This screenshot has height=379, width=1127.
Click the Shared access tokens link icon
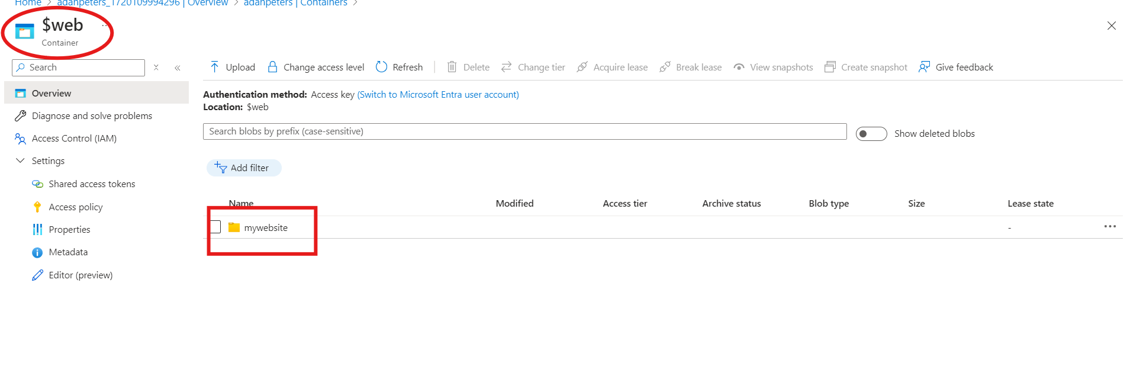tap(37, 184)
